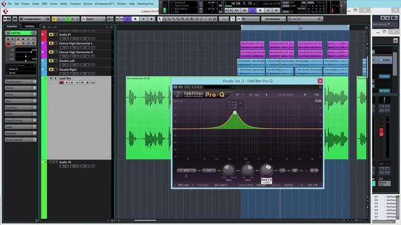The width and height of the screenshot is (401, 225).
Task: Open the Configurations dropdown in toolbar
Action: pyautogui.click(x=34, y=19)
